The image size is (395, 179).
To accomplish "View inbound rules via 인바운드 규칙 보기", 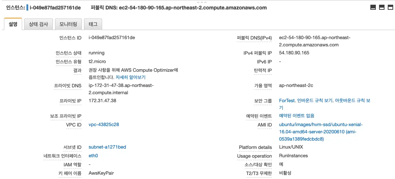I will pos(315,101).
